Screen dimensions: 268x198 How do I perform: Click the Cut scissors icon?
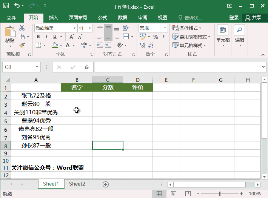pos(22,28)
